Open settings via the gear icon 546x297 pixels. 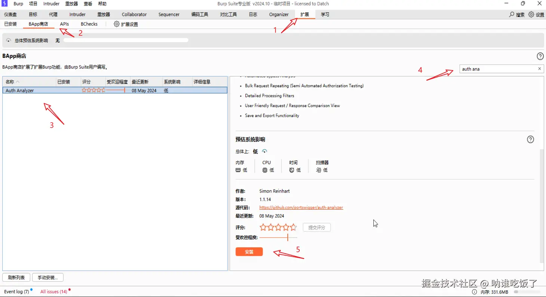[x=531, y=15]
